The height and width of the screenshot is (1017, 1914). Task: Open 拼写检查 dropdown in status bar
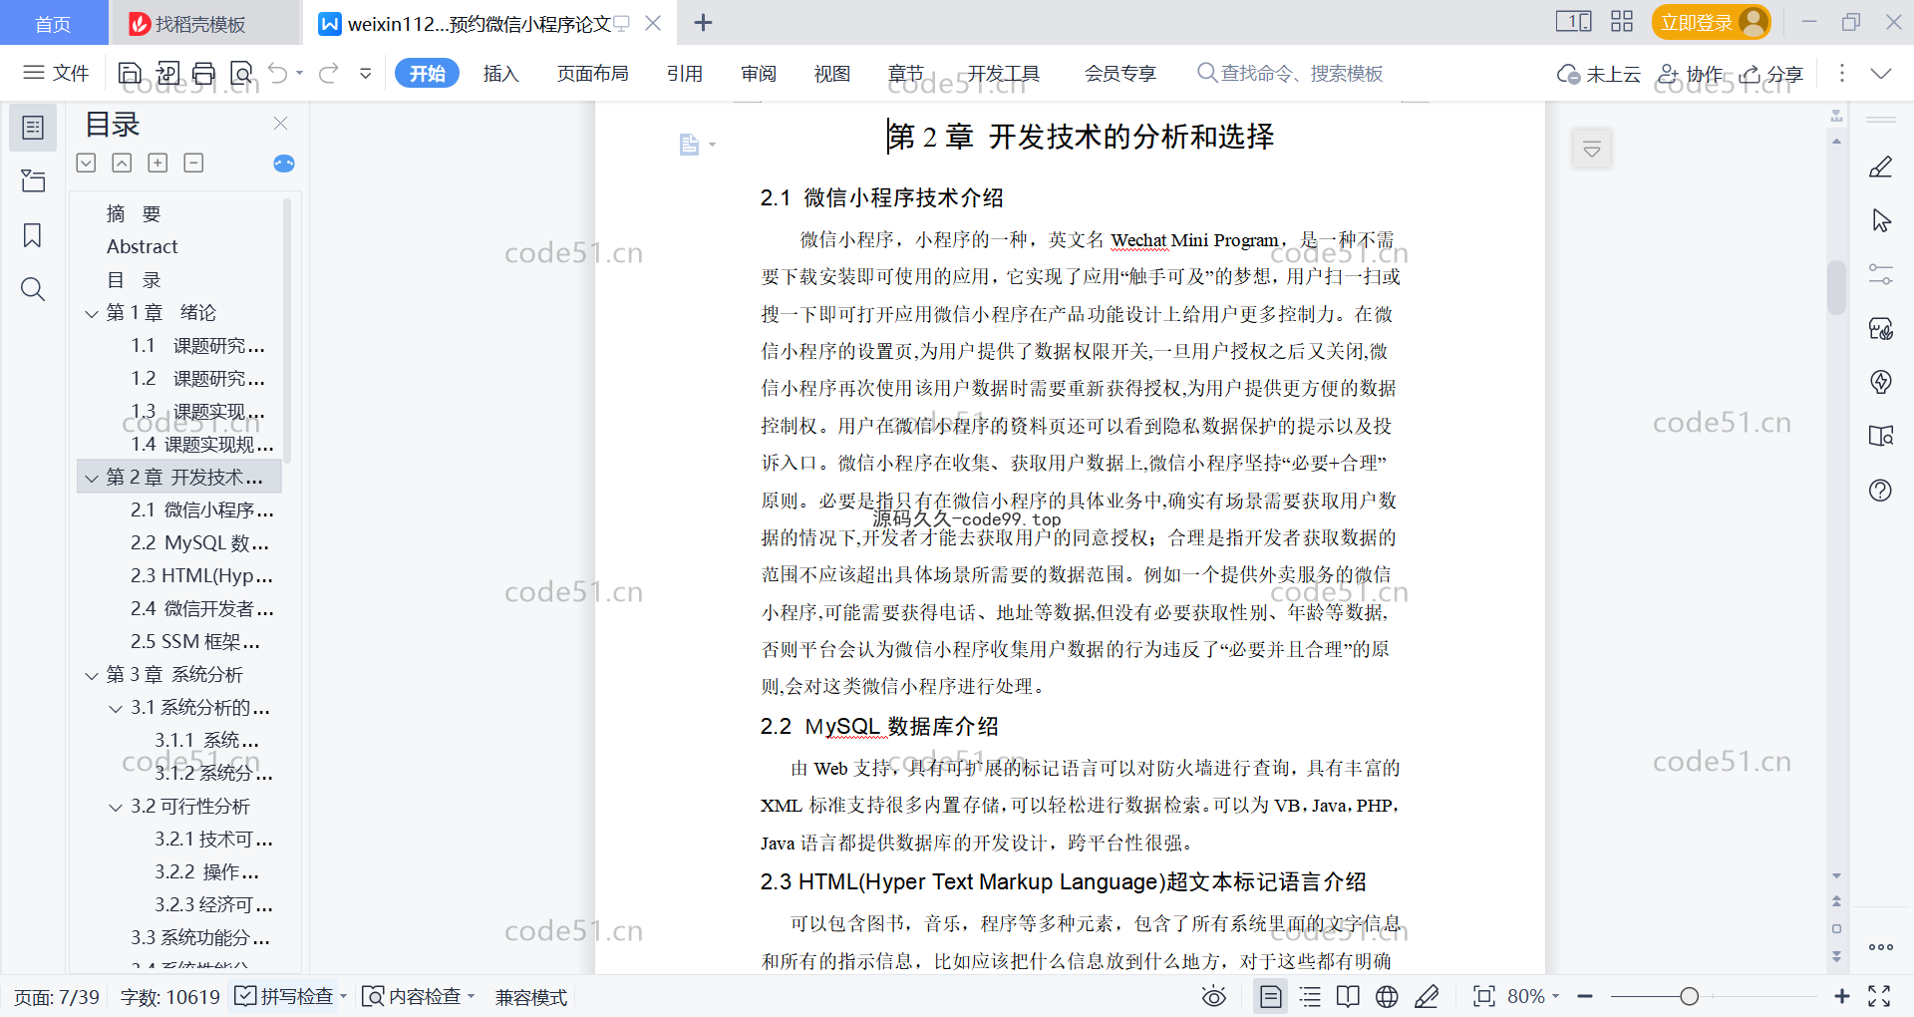[x=343, y=996]
